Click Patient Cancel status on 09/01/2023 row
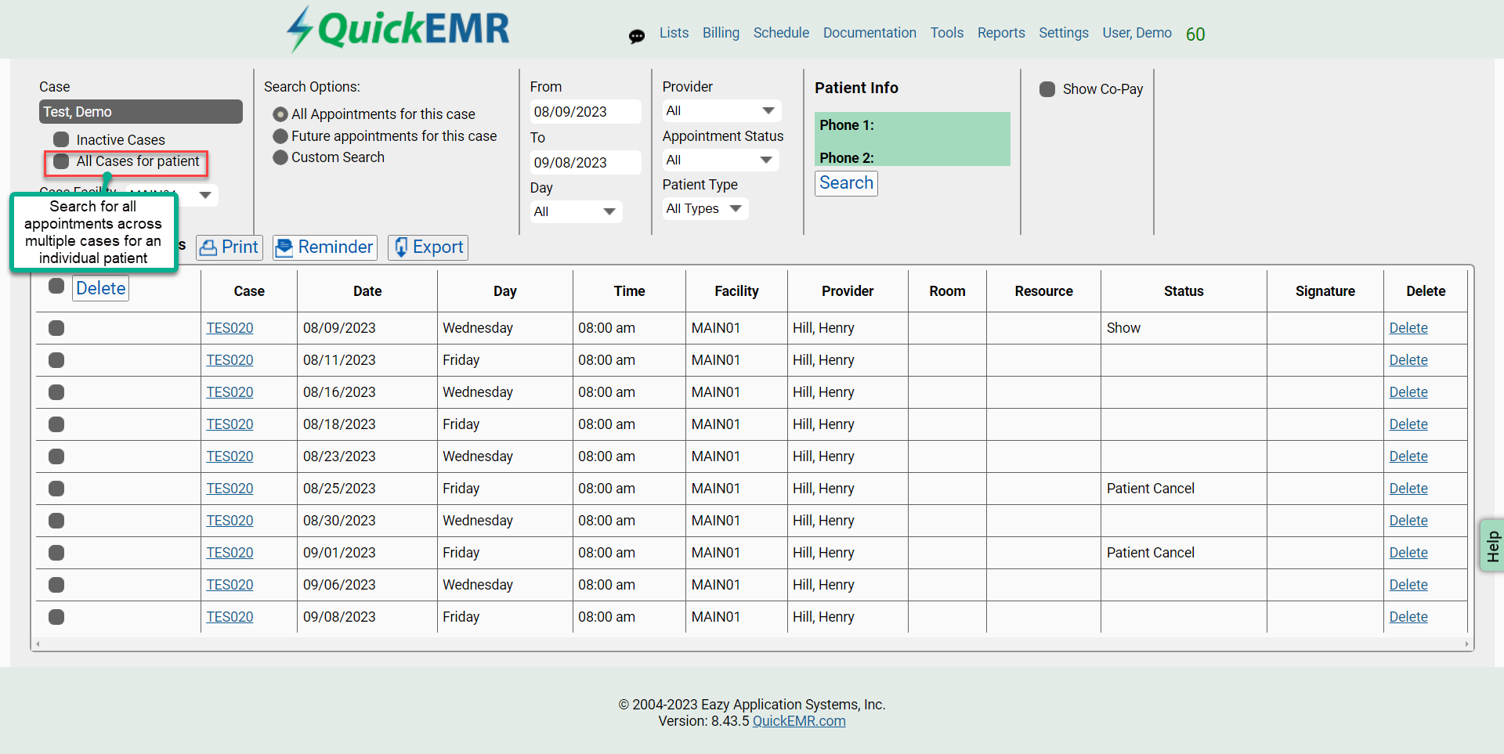 (x=1151, y=553)
